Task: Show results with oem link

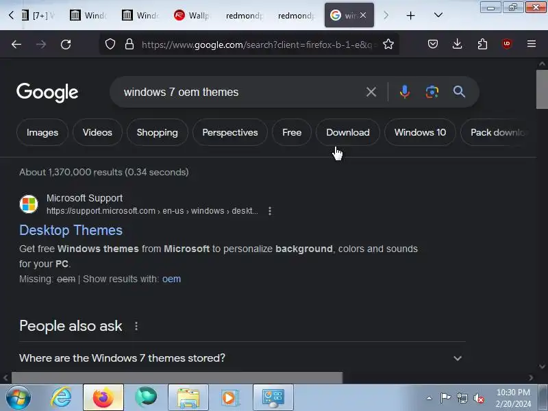Action: click(172, 279)
